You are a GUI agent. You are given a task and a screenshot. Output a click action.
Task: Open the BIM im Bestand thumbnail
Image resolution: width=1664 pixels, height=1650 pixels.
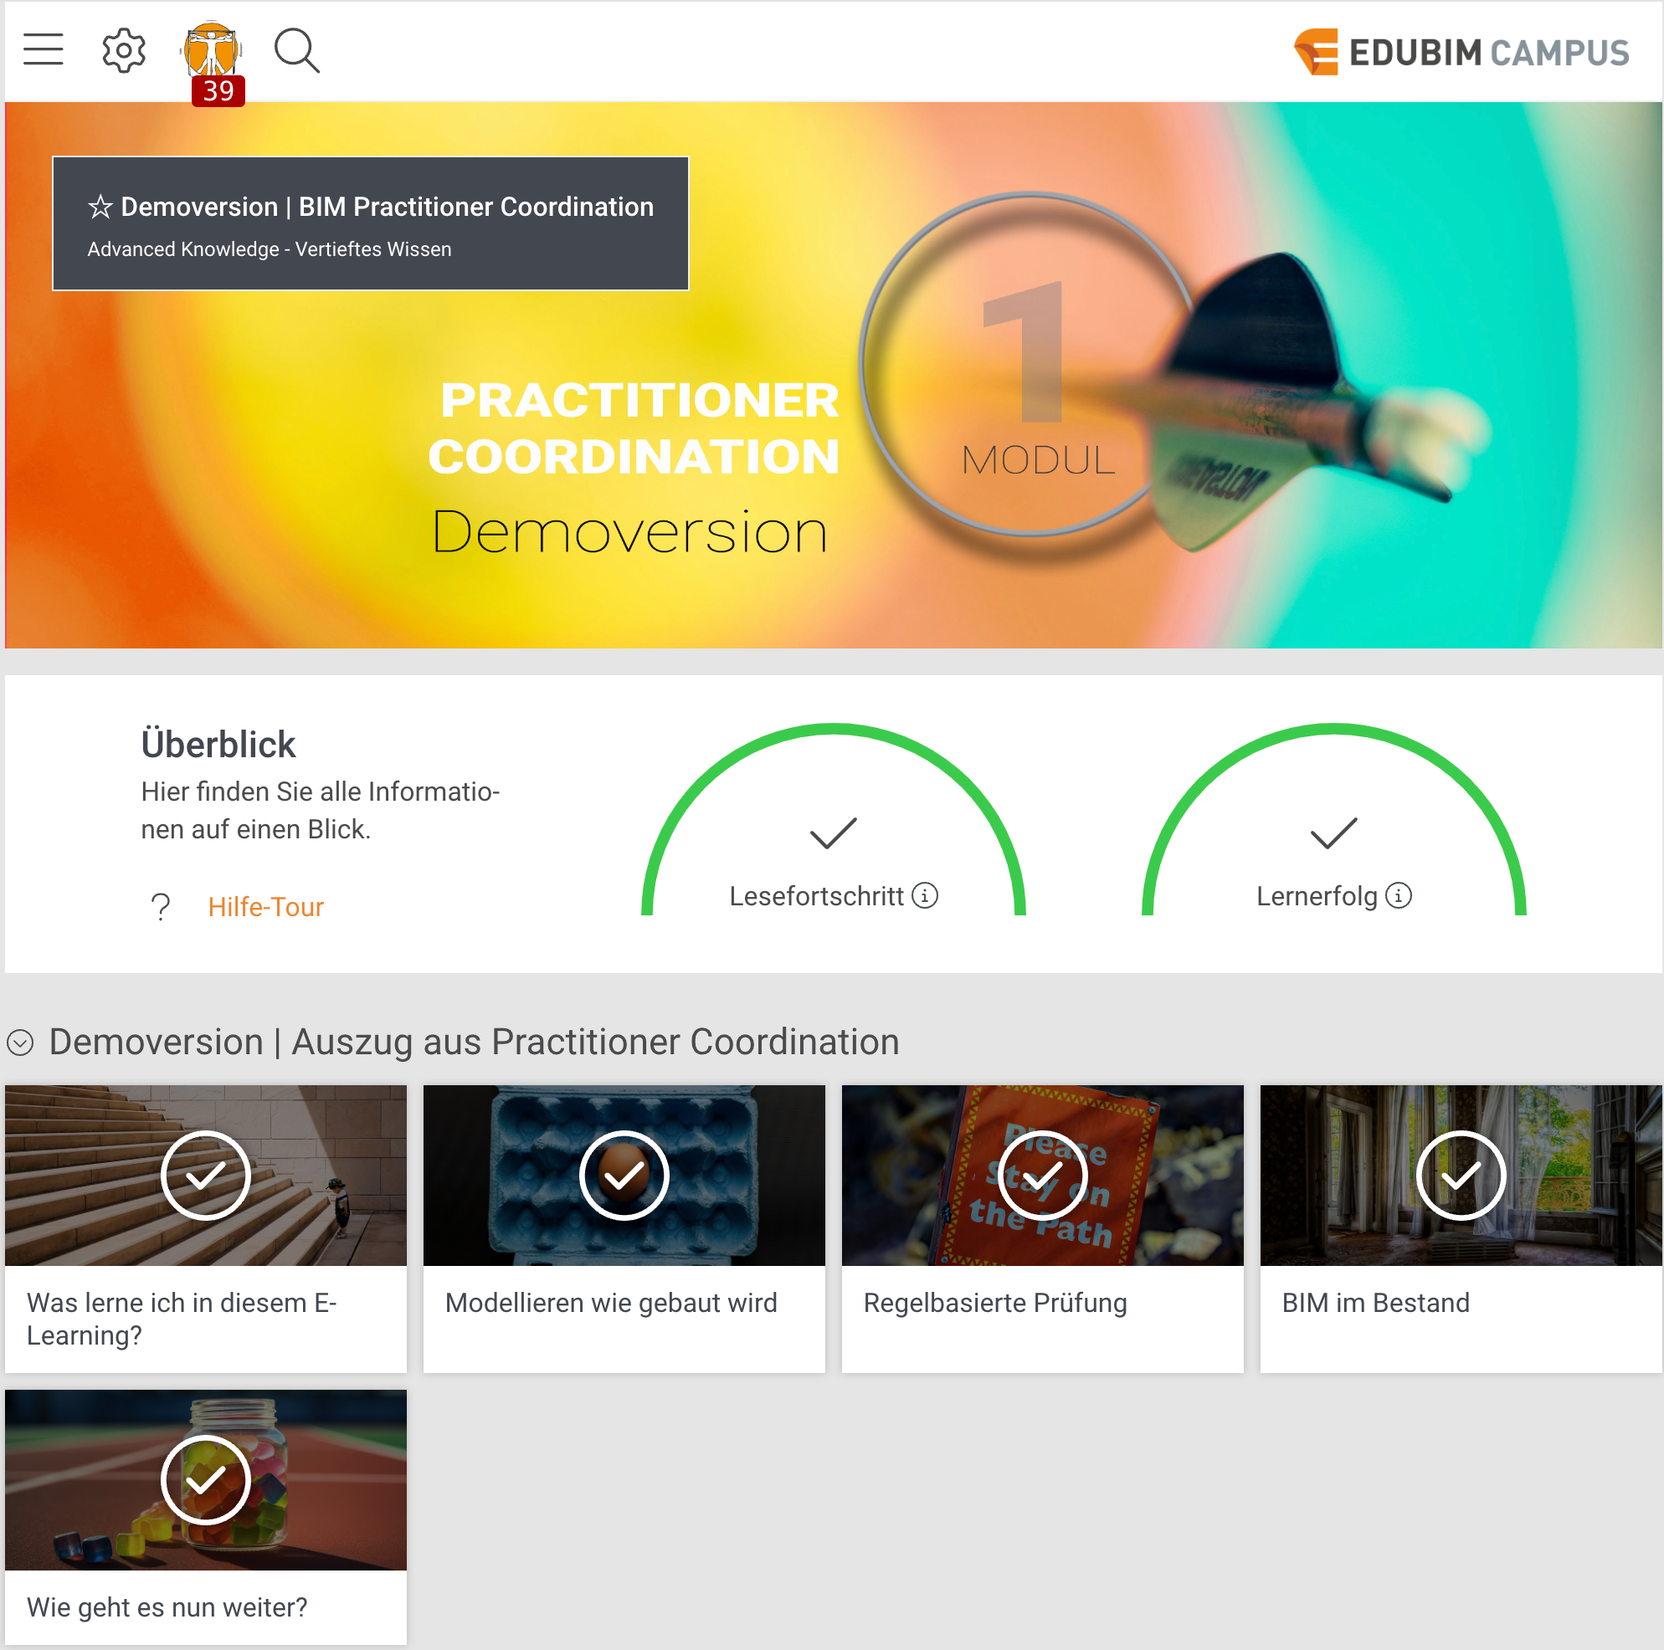[1461, 1176]
